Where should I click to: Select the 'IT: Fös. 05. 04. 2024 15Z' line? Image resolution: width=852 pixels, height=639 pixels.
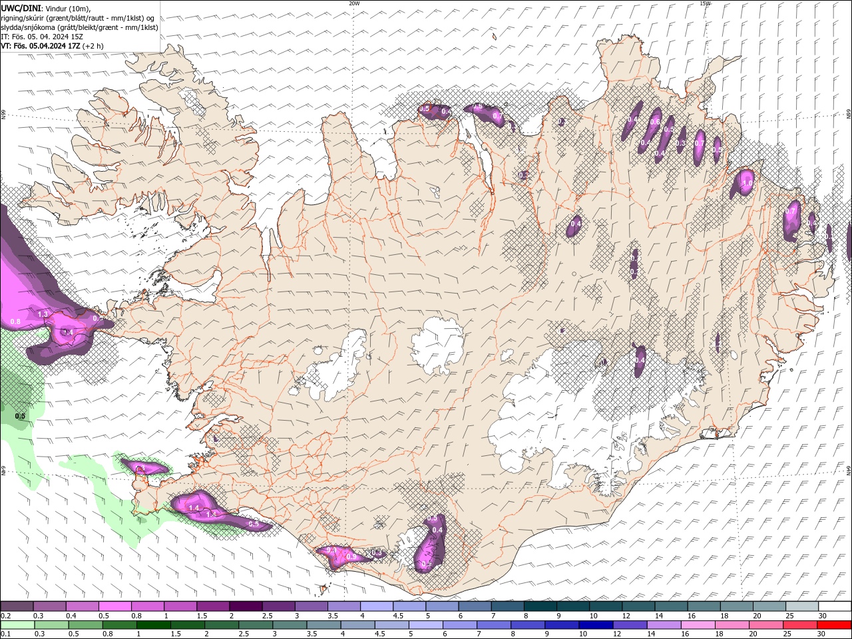(42, 37)
